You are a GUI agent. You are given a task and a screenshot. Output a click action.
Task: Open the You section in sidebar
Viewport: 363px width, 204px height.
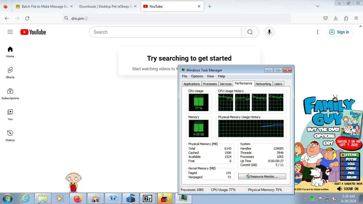click(x=10, y=115)
